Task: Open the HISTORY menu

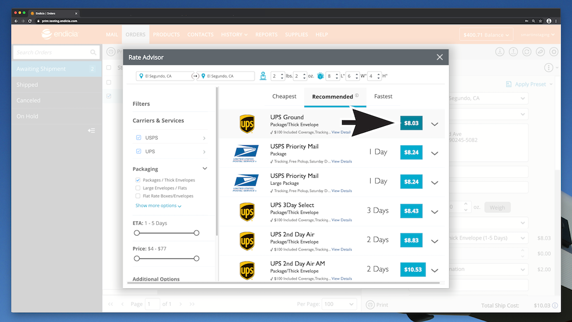Action: click(234, 34)
